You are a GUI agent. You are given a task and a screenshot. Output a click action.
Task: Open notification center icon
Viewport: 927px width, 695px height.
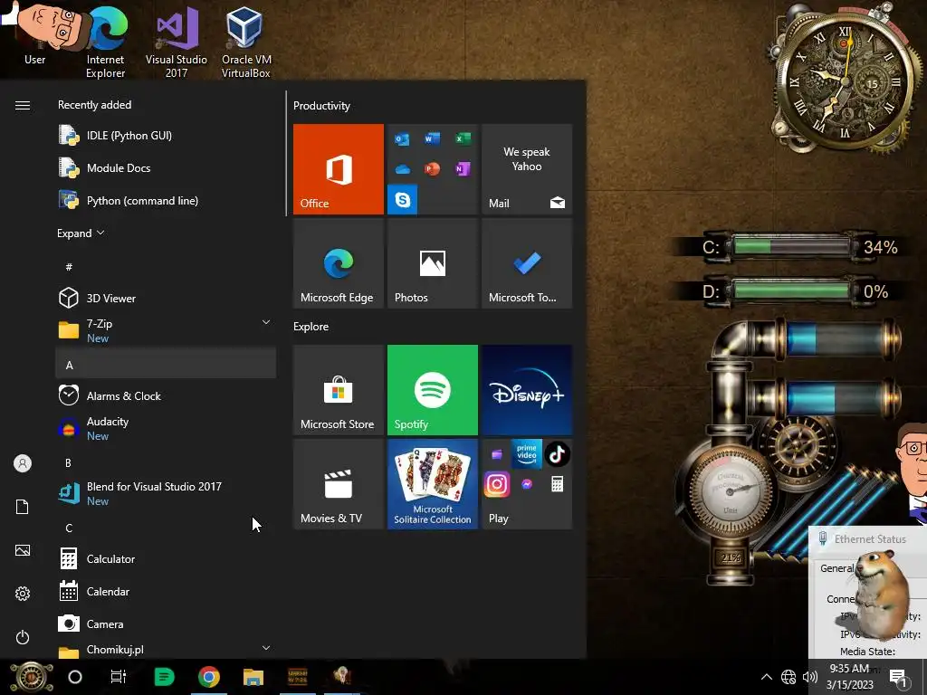pyautogui.click(x=899, y=677)
